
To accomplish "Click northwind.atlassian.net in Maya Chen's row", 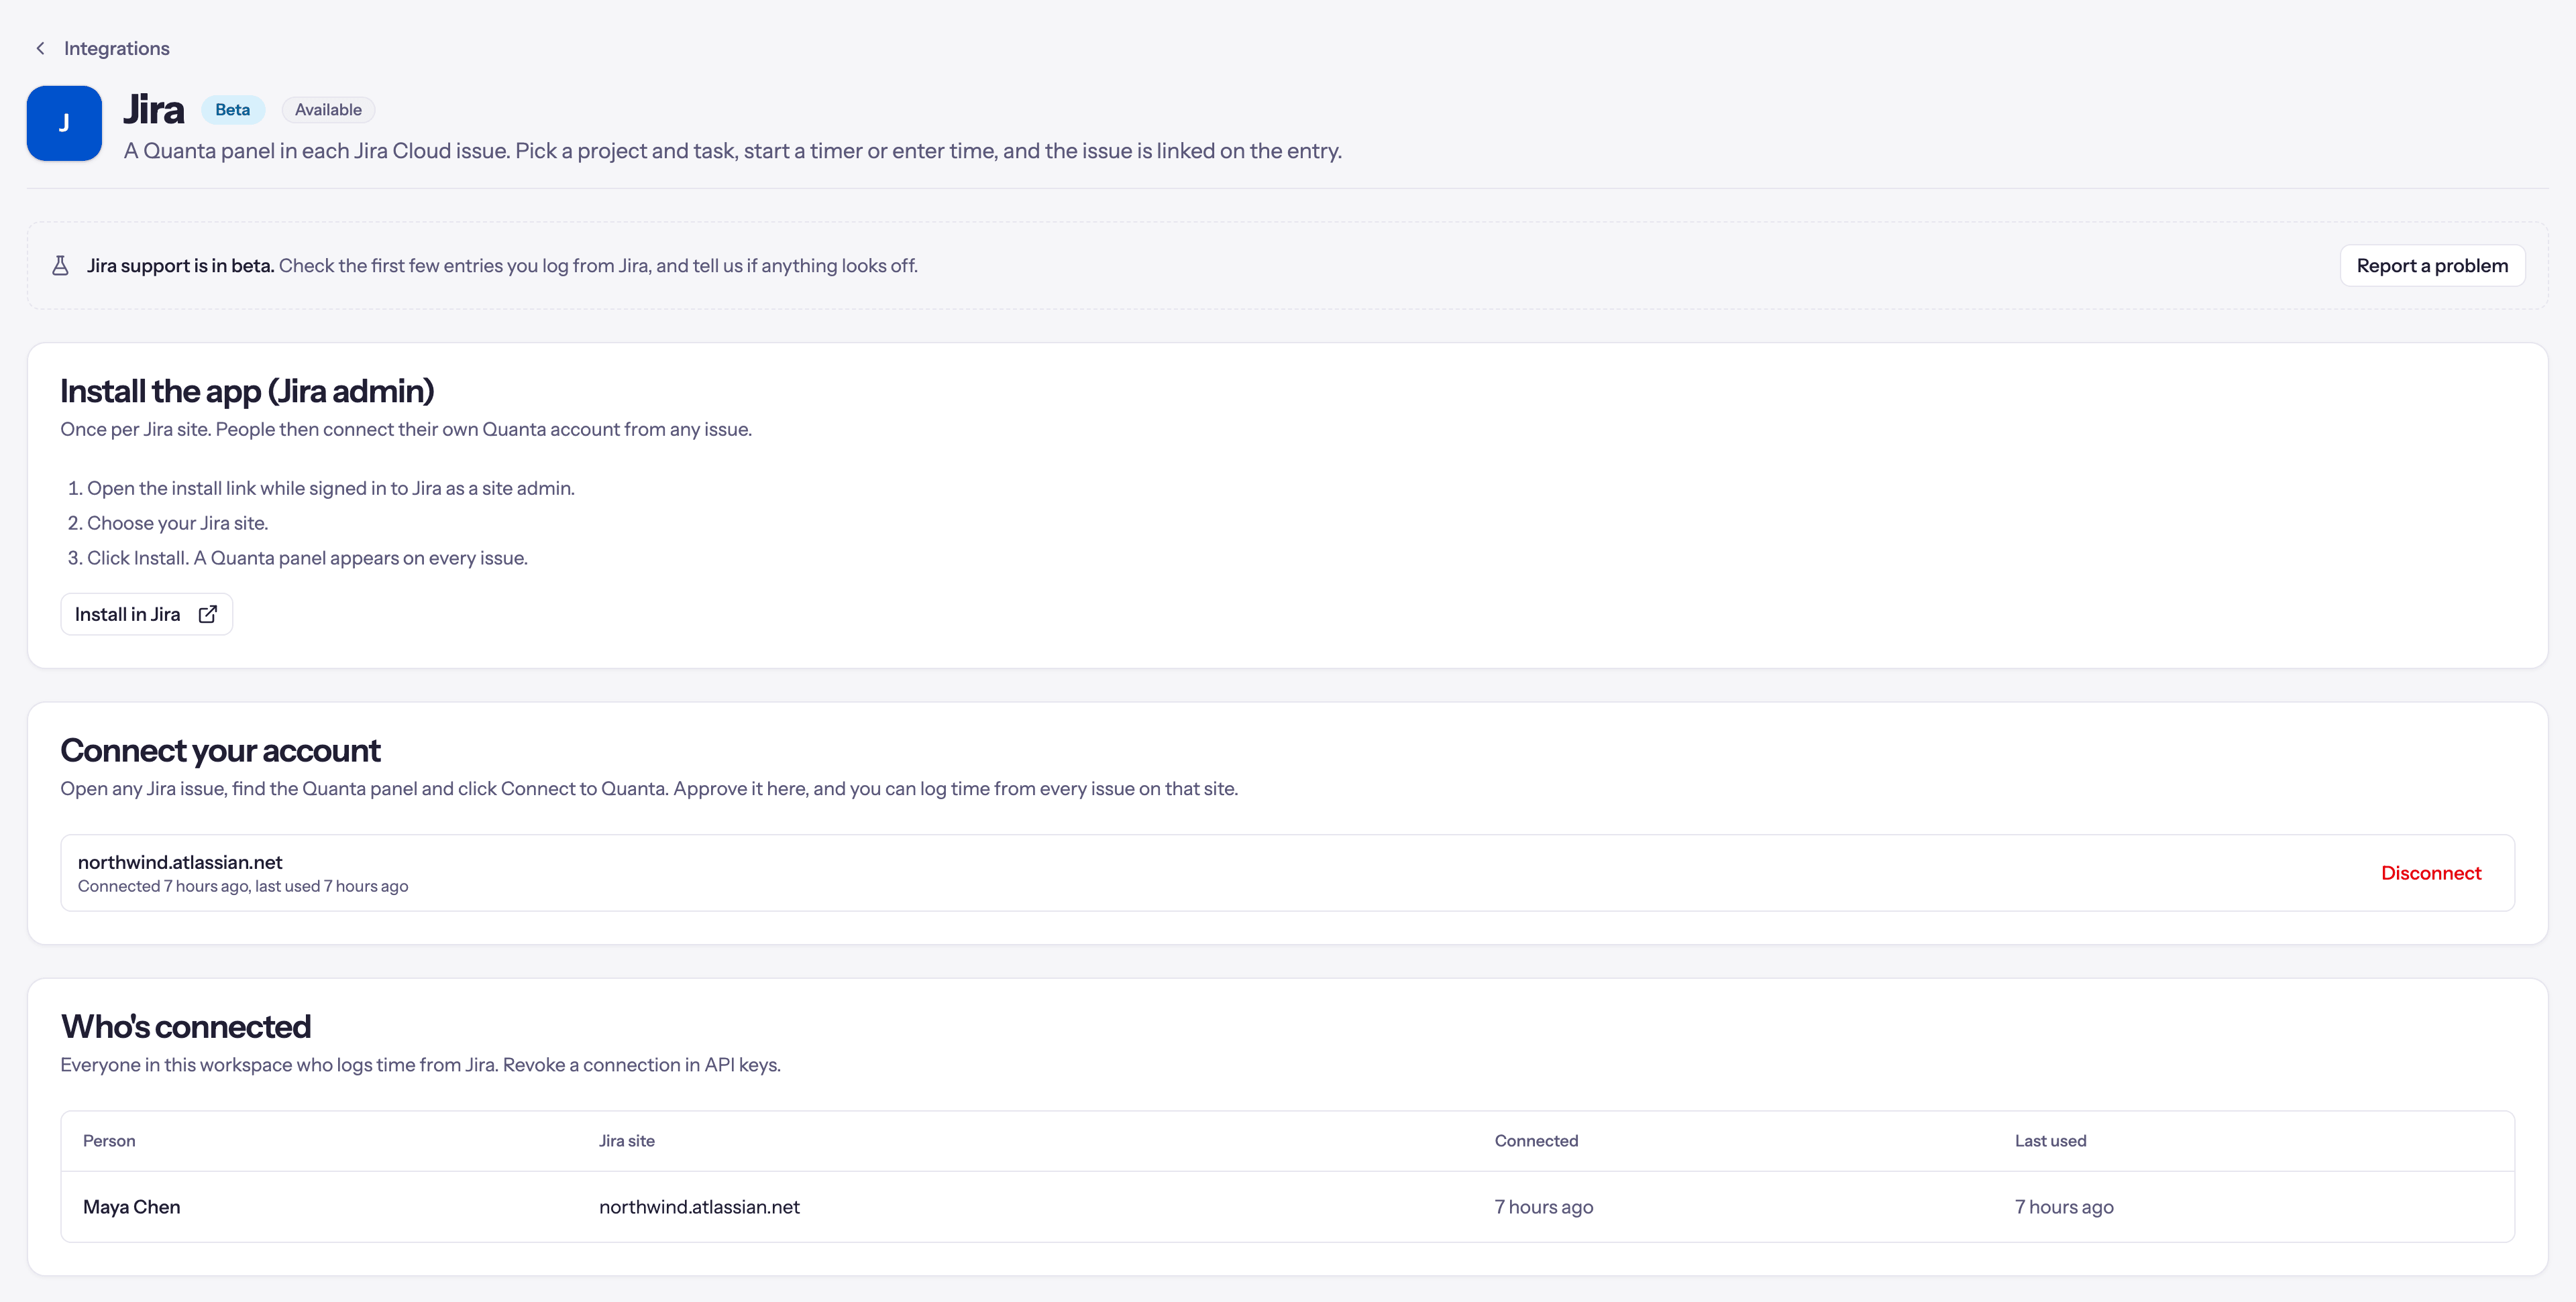I will 699,1207.
